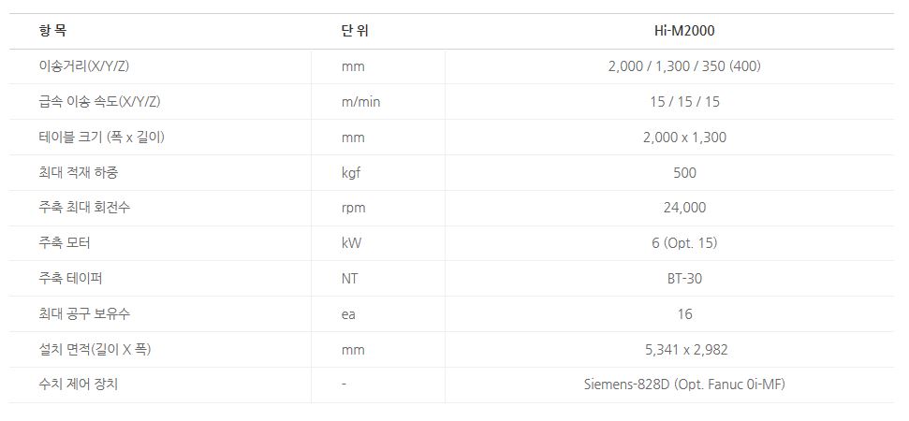This screenshot has height=421, width=909.
Task: Select the 급속 이송 속도(X/Y/Z) label
Action: (x=103, y=102)
